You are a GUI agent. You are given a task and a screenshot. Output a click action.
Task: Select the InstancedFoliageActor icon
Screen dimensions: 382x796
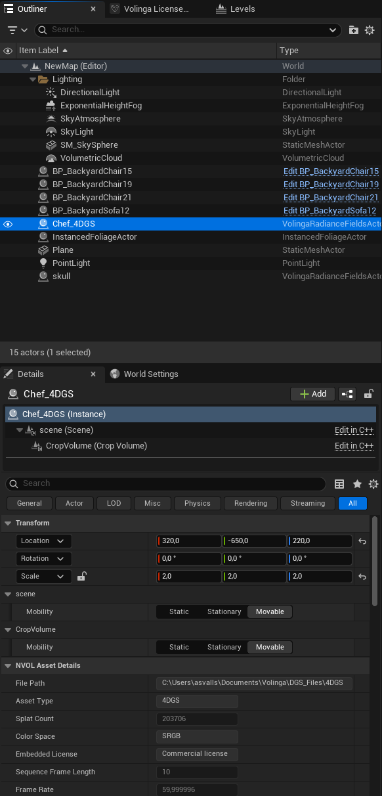(x=43, y=237)
